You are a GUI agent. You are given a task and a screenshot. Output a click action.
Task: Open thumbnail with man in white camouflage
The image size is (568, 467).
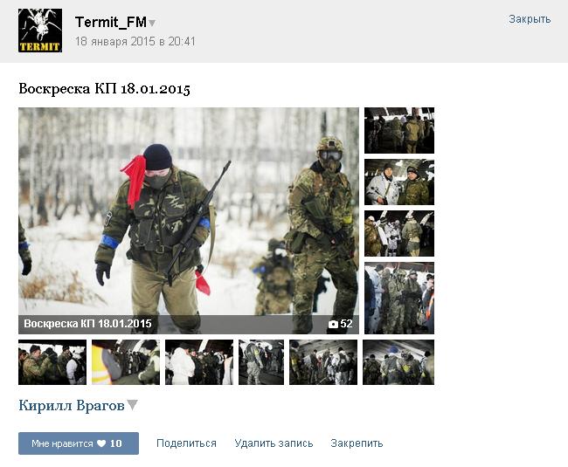click(399, 182)
